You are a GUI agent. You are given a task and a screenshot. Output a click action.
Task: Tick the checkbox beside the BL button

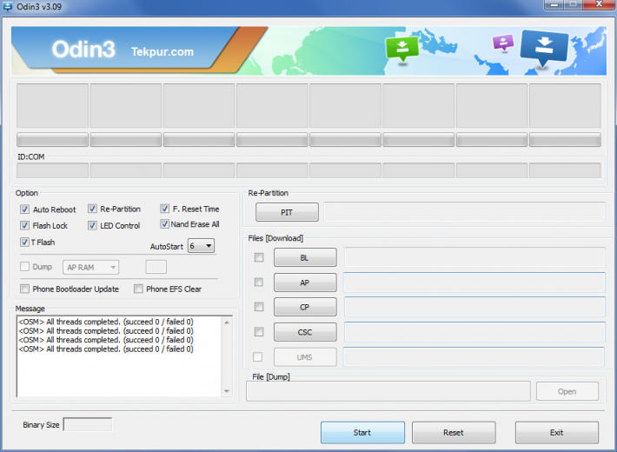(x=259, y=257)
